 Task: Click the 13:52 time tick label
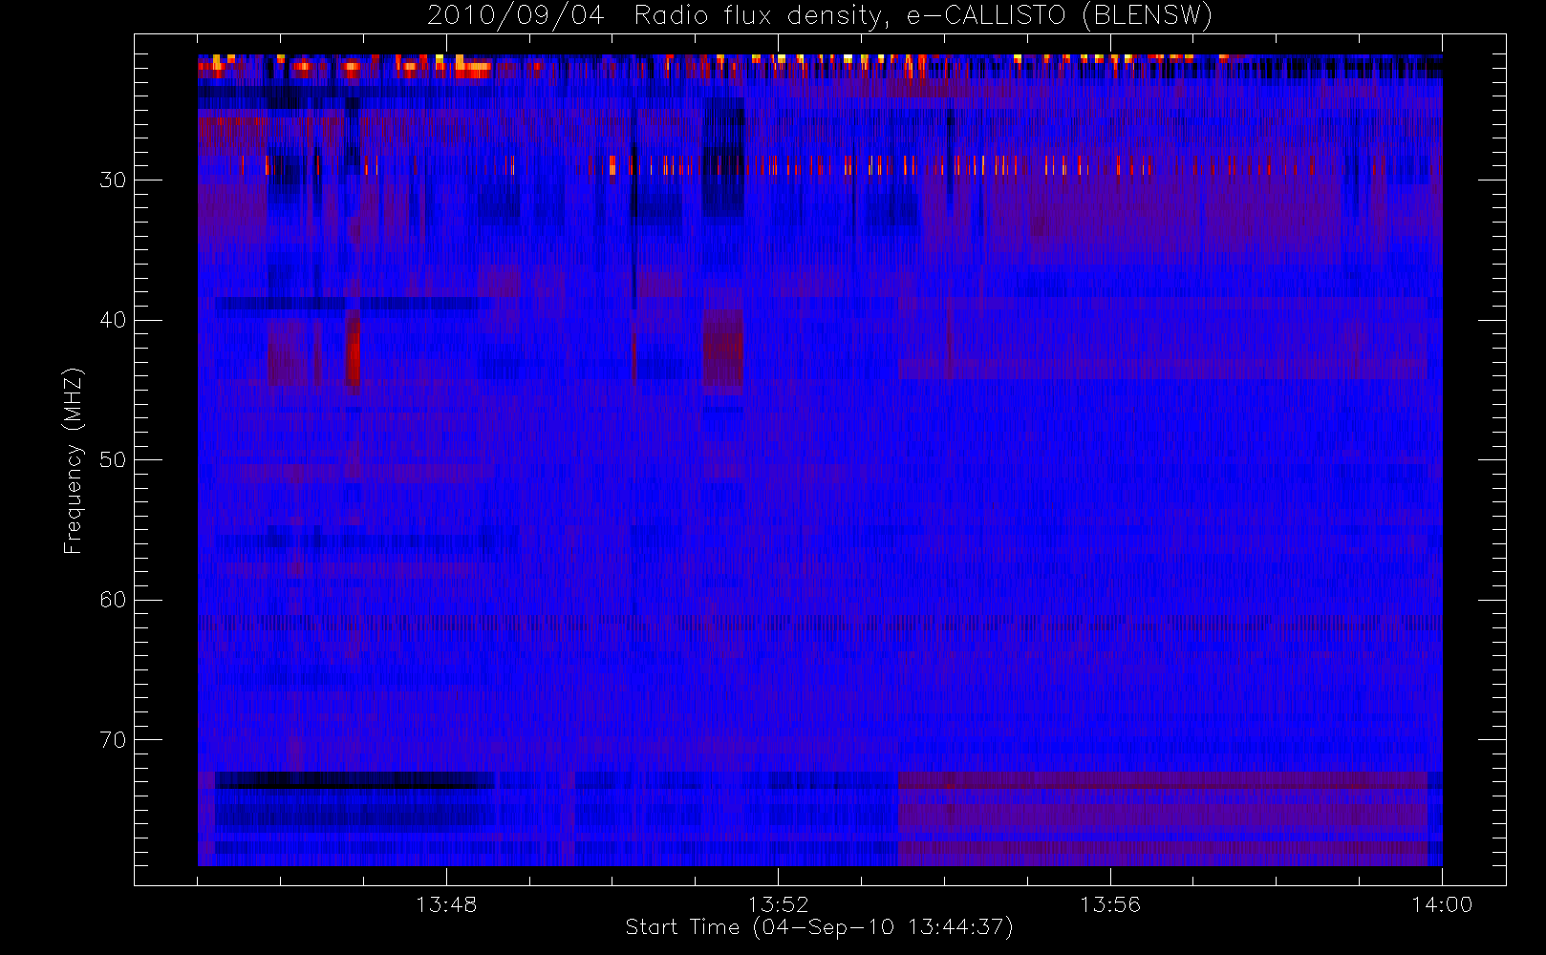point(778,904)
